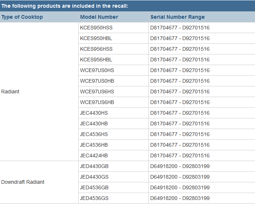Click the serial range beside JED4430GS
255x204 pixels.
pos(180,177)
